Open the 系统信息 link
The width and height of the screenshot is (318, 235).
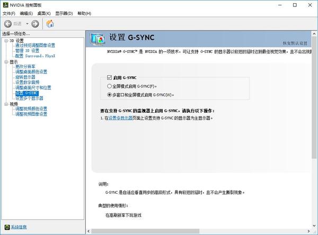pos(19,227)
